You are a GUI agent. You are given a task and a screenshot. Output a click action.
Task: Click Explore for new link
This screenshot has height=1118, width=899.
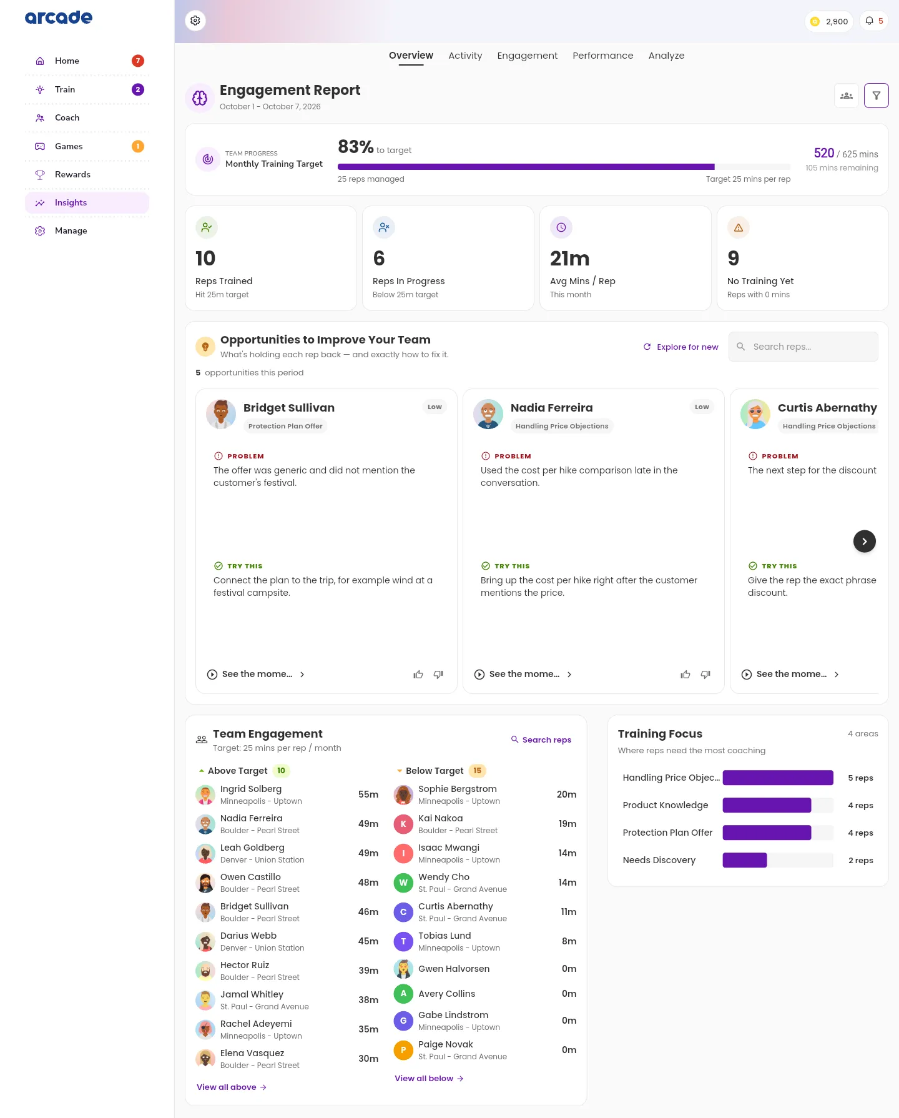pyautogui.click(x=680, y=347)
